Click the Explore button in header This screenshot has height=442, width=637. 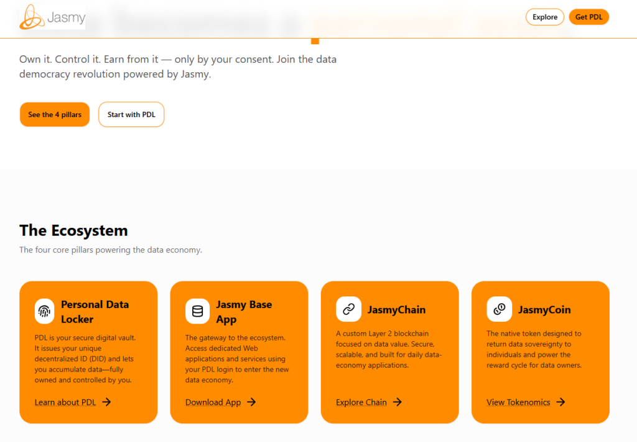tap(545, 17)
